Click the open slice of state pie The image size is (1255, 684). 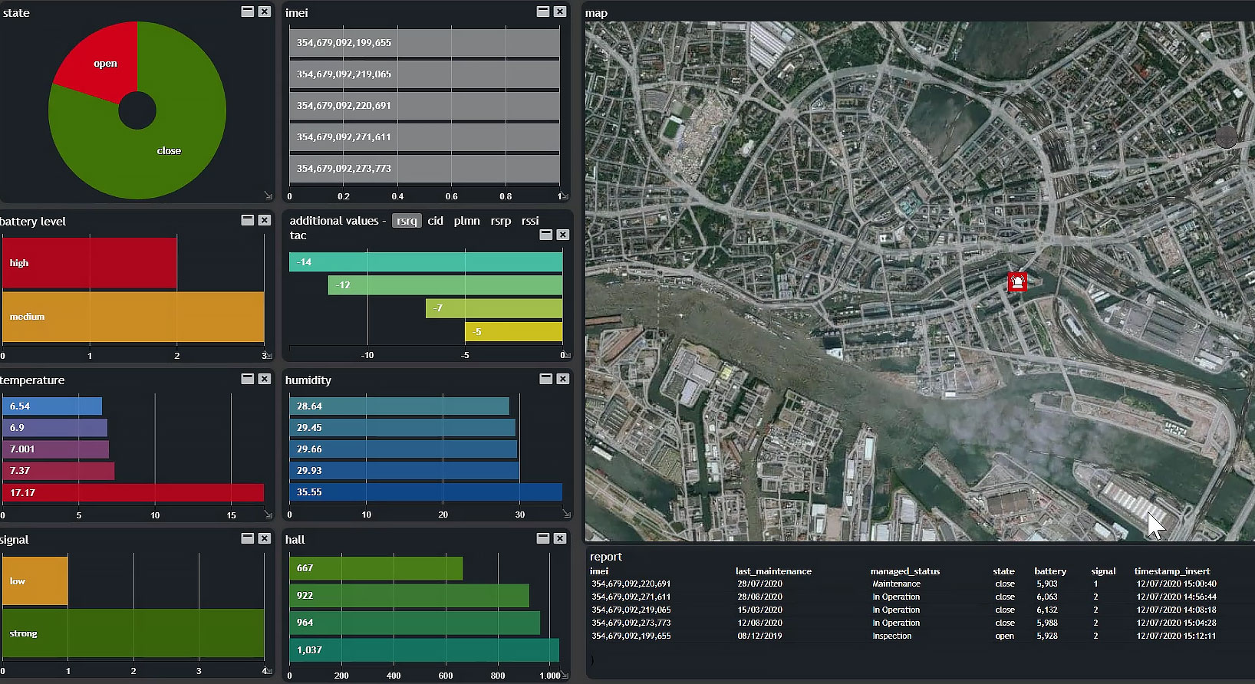pos(104,64)
